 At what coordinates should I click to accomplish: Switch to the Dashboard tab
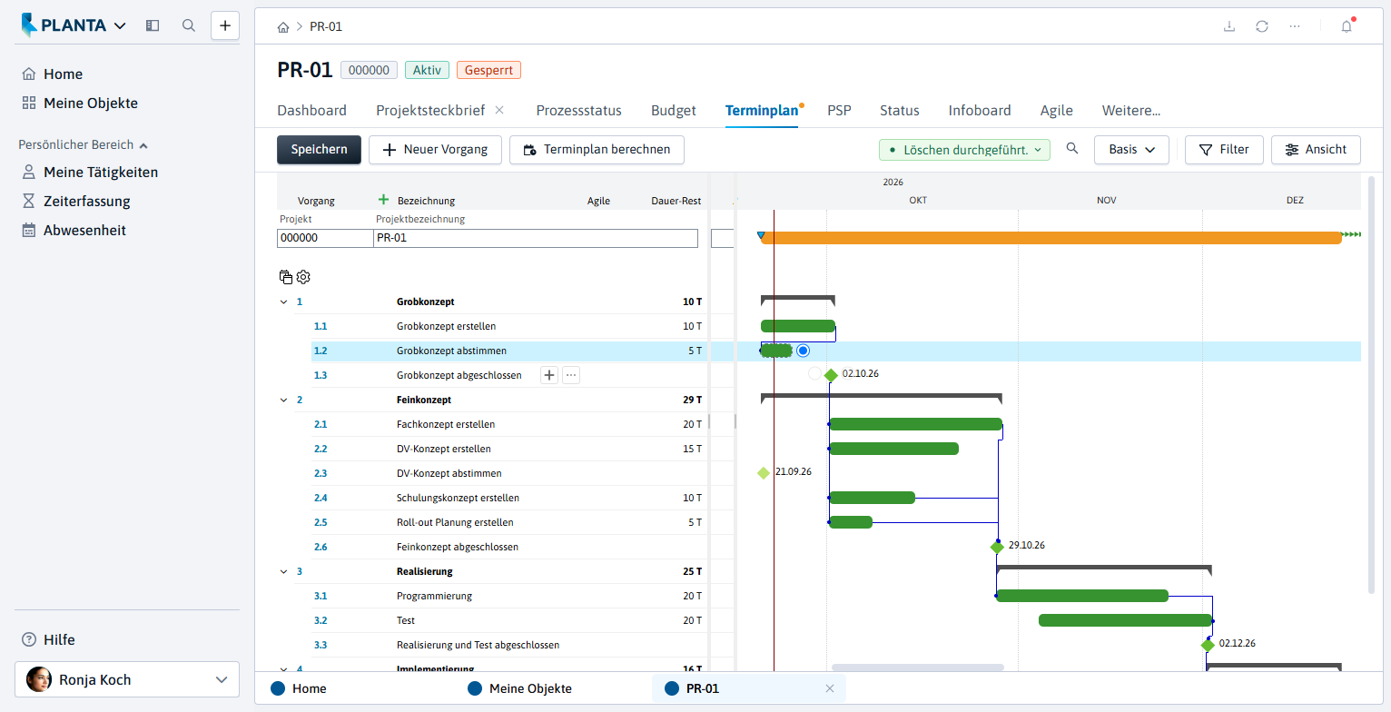[311, 110]
